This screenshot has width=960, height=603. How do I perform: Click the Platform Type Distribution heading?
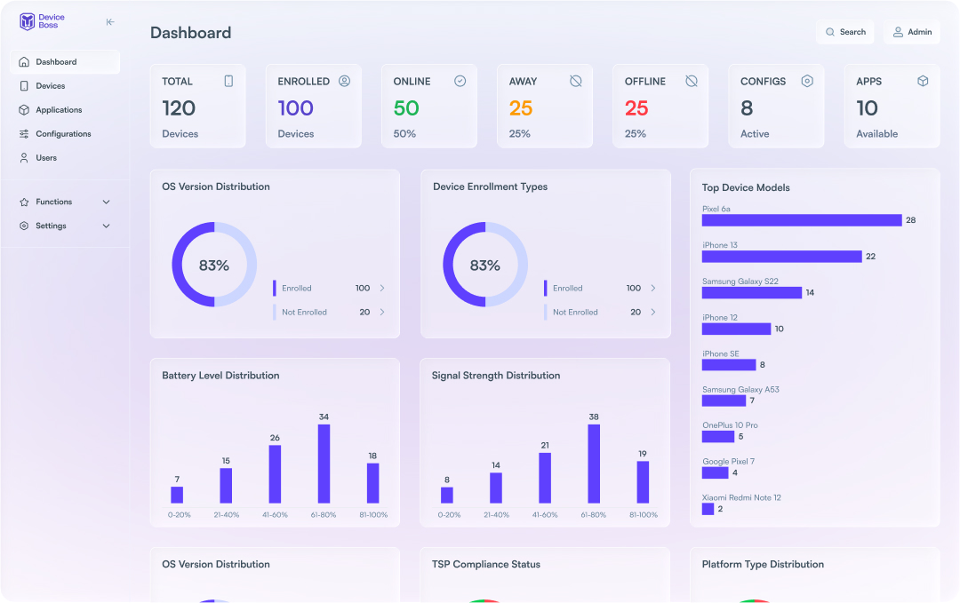(763, 564)
